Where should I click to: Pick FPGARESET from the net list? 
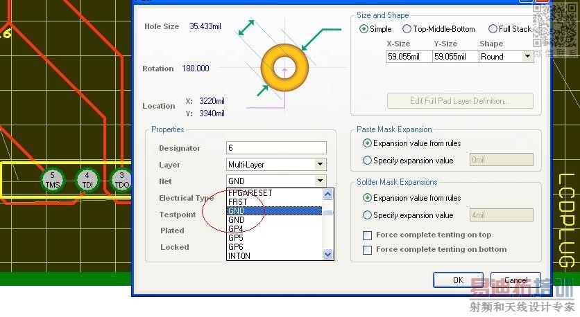[274, 192]
